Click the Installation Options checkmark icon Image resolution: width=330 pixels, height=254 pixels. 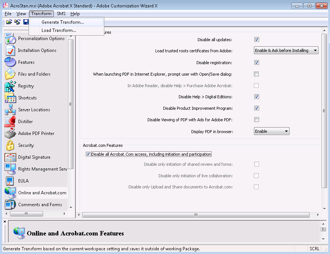(10, 50)
